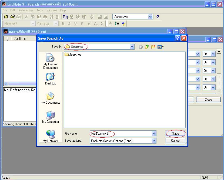Click the Cut scissors icon
The width and height of the screenshot is (224, 180).
(x=26, y=17)
